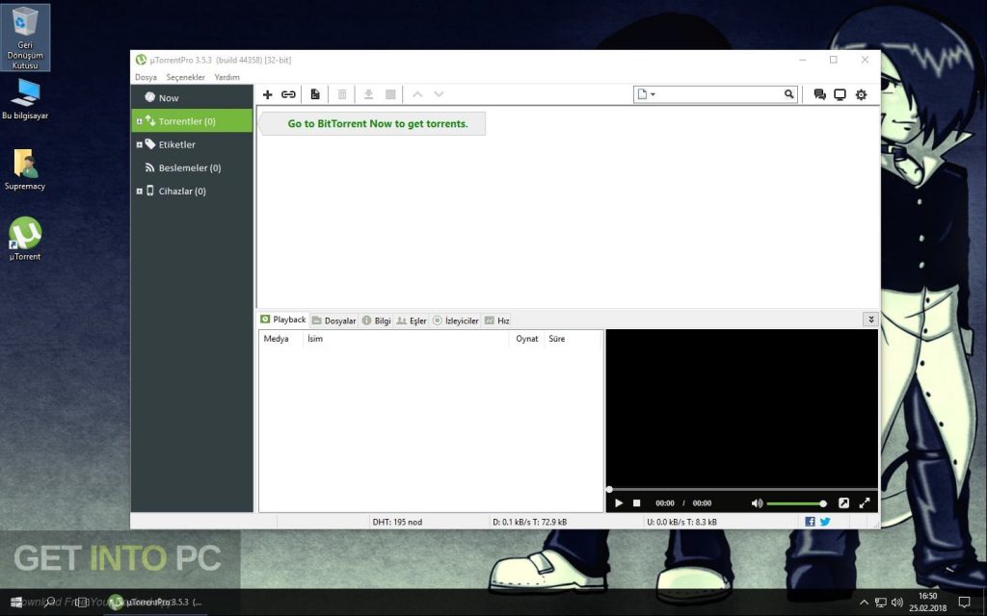Toggle fullscreen in the video player
This screenshot has height=616, width=987.
coord(865,502)
